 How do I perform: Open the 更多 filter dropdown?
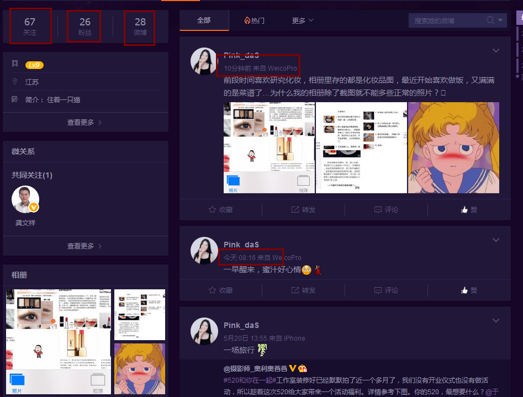click(x=303, y=20)
